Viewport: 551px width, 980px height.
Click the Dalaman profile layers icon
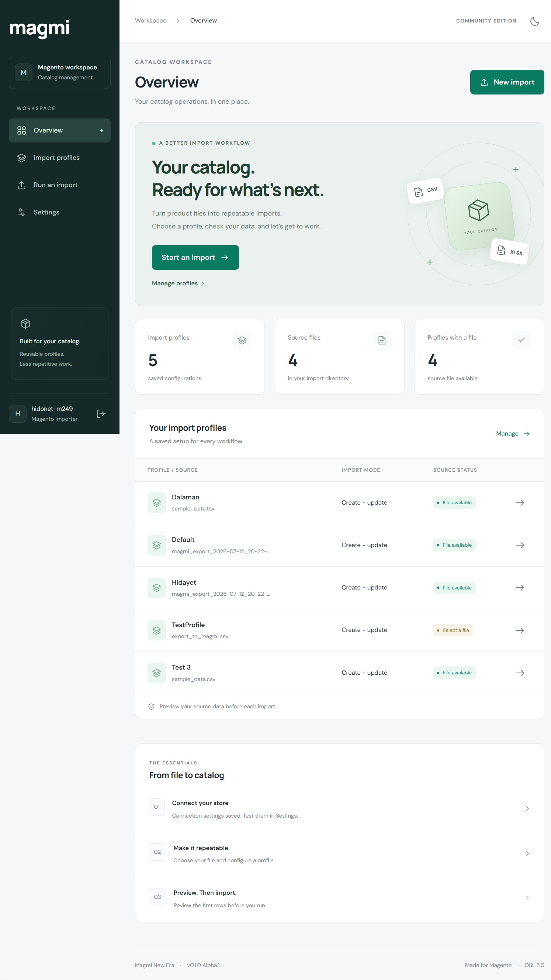point(157,503)
